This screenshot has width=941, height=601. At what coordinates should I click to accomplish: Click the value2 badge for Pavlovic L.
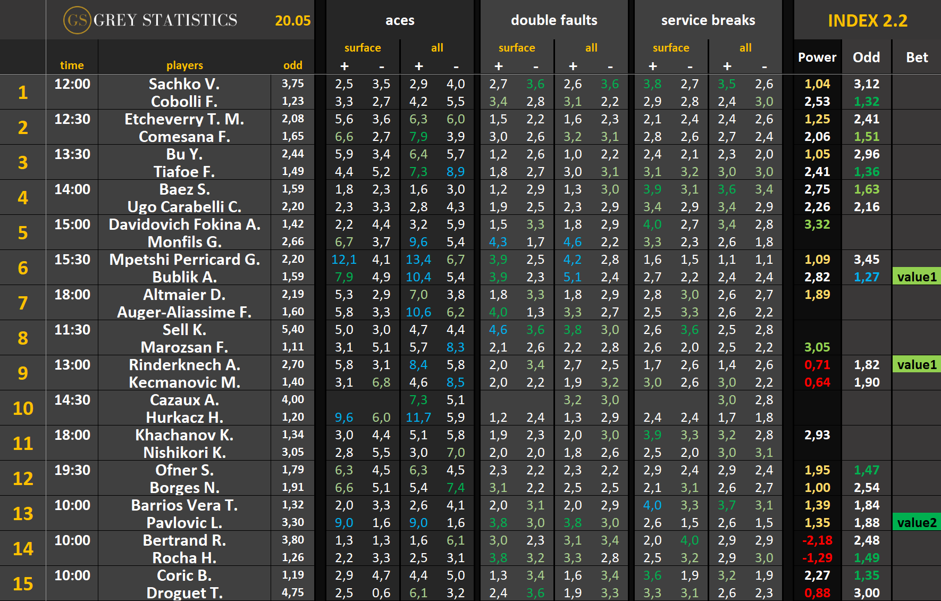coord(917,523)
